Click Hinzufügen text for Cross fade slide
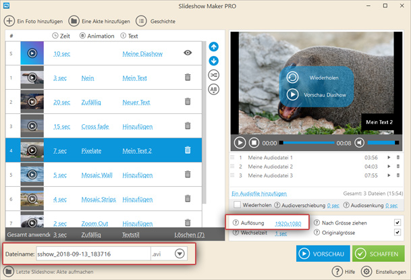 (x=138, y=127)
